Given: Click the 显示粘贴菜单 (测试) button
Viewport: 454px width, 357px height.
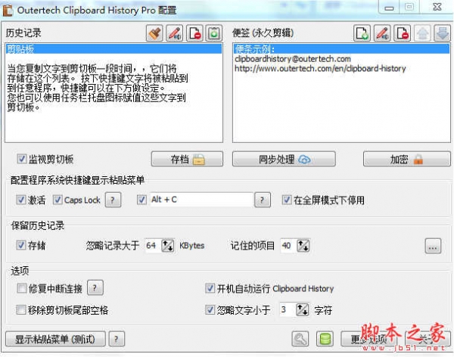Looking at the screenshot, I should tap(55, 339).
